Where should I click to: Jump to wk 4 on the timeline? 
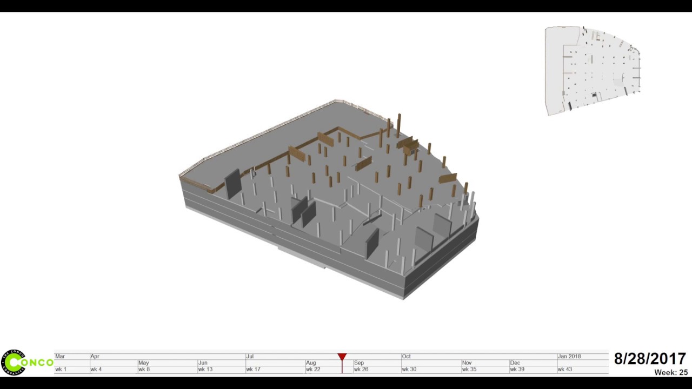(96, 370)
